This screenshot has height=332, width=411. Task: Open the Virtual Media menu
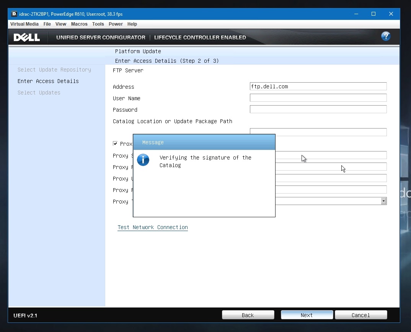(24, 24)
